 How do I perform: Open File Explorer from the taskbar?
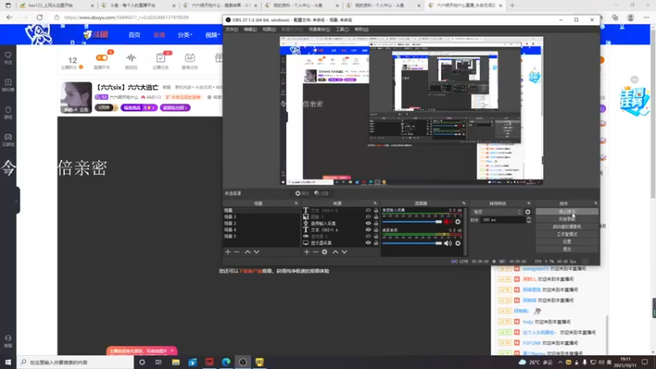175,362
